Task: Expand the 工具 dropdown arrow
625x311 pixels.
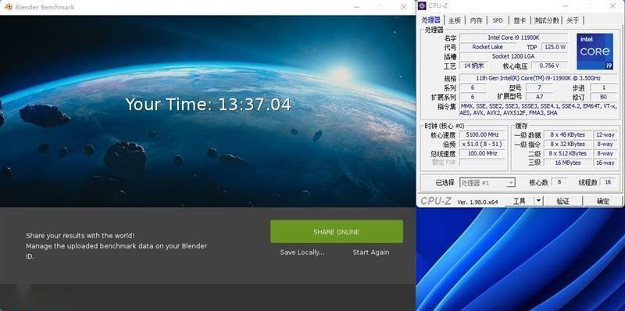Action: pos(538,202)
